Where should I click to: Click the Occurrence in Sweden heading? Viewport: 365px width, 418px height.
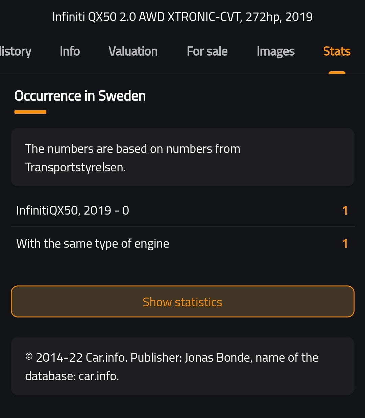80,96
